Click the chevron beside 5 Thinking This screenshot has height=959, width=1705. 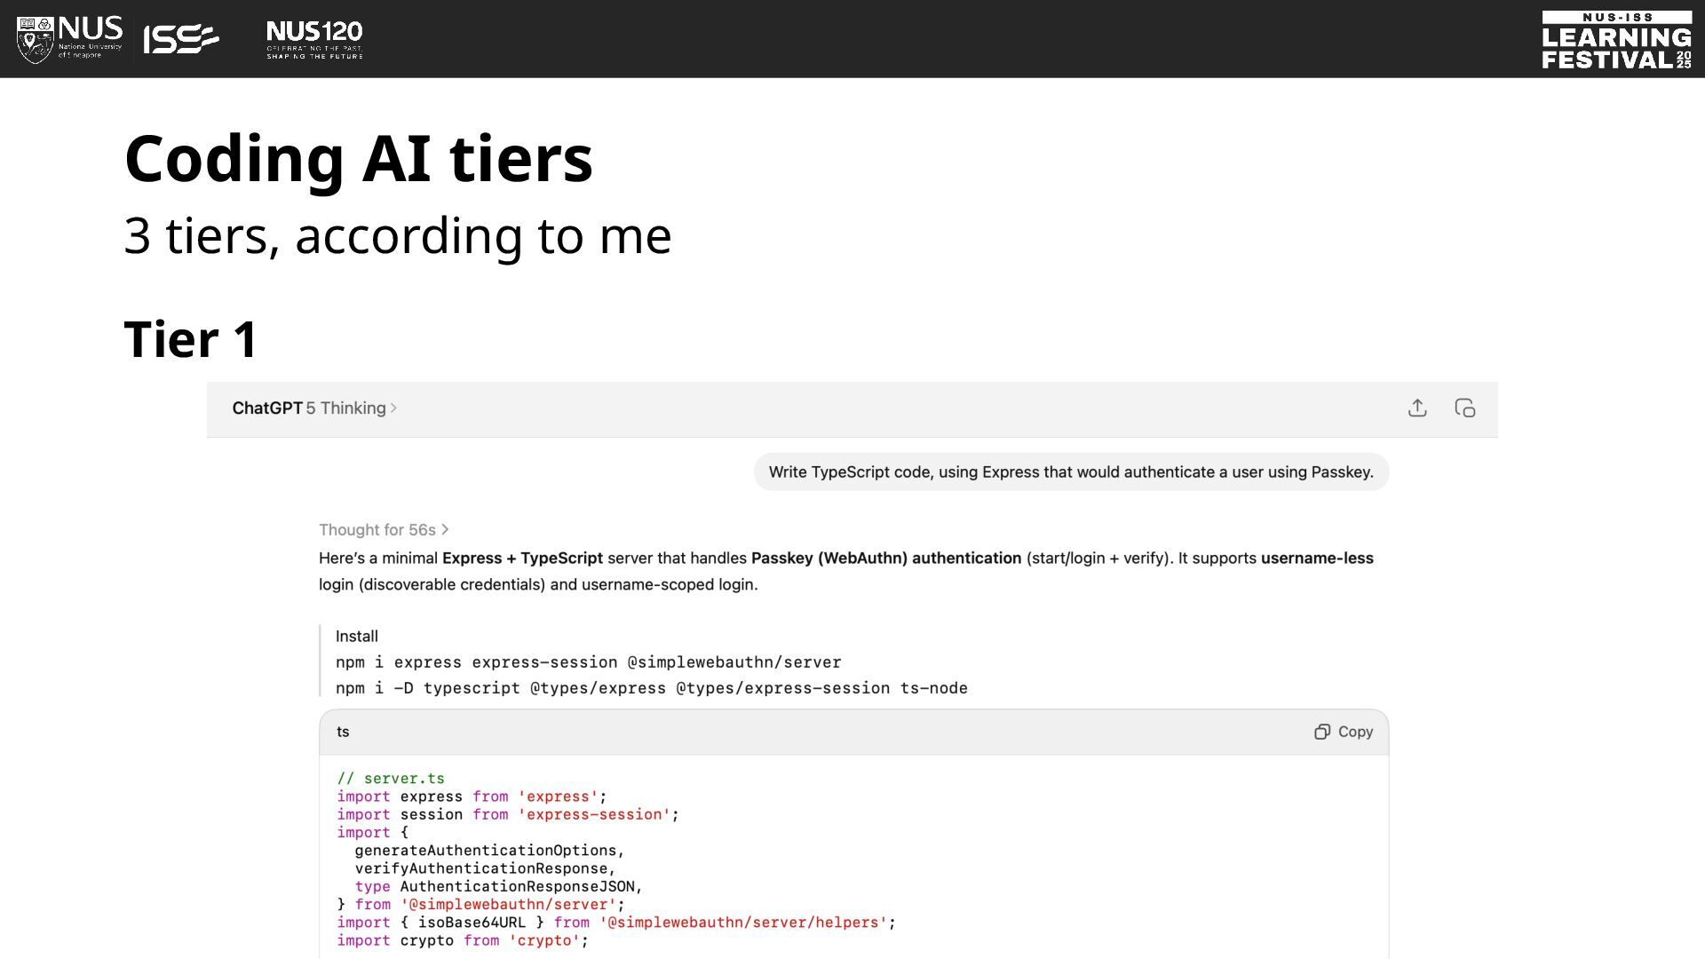tap(393, 408)
